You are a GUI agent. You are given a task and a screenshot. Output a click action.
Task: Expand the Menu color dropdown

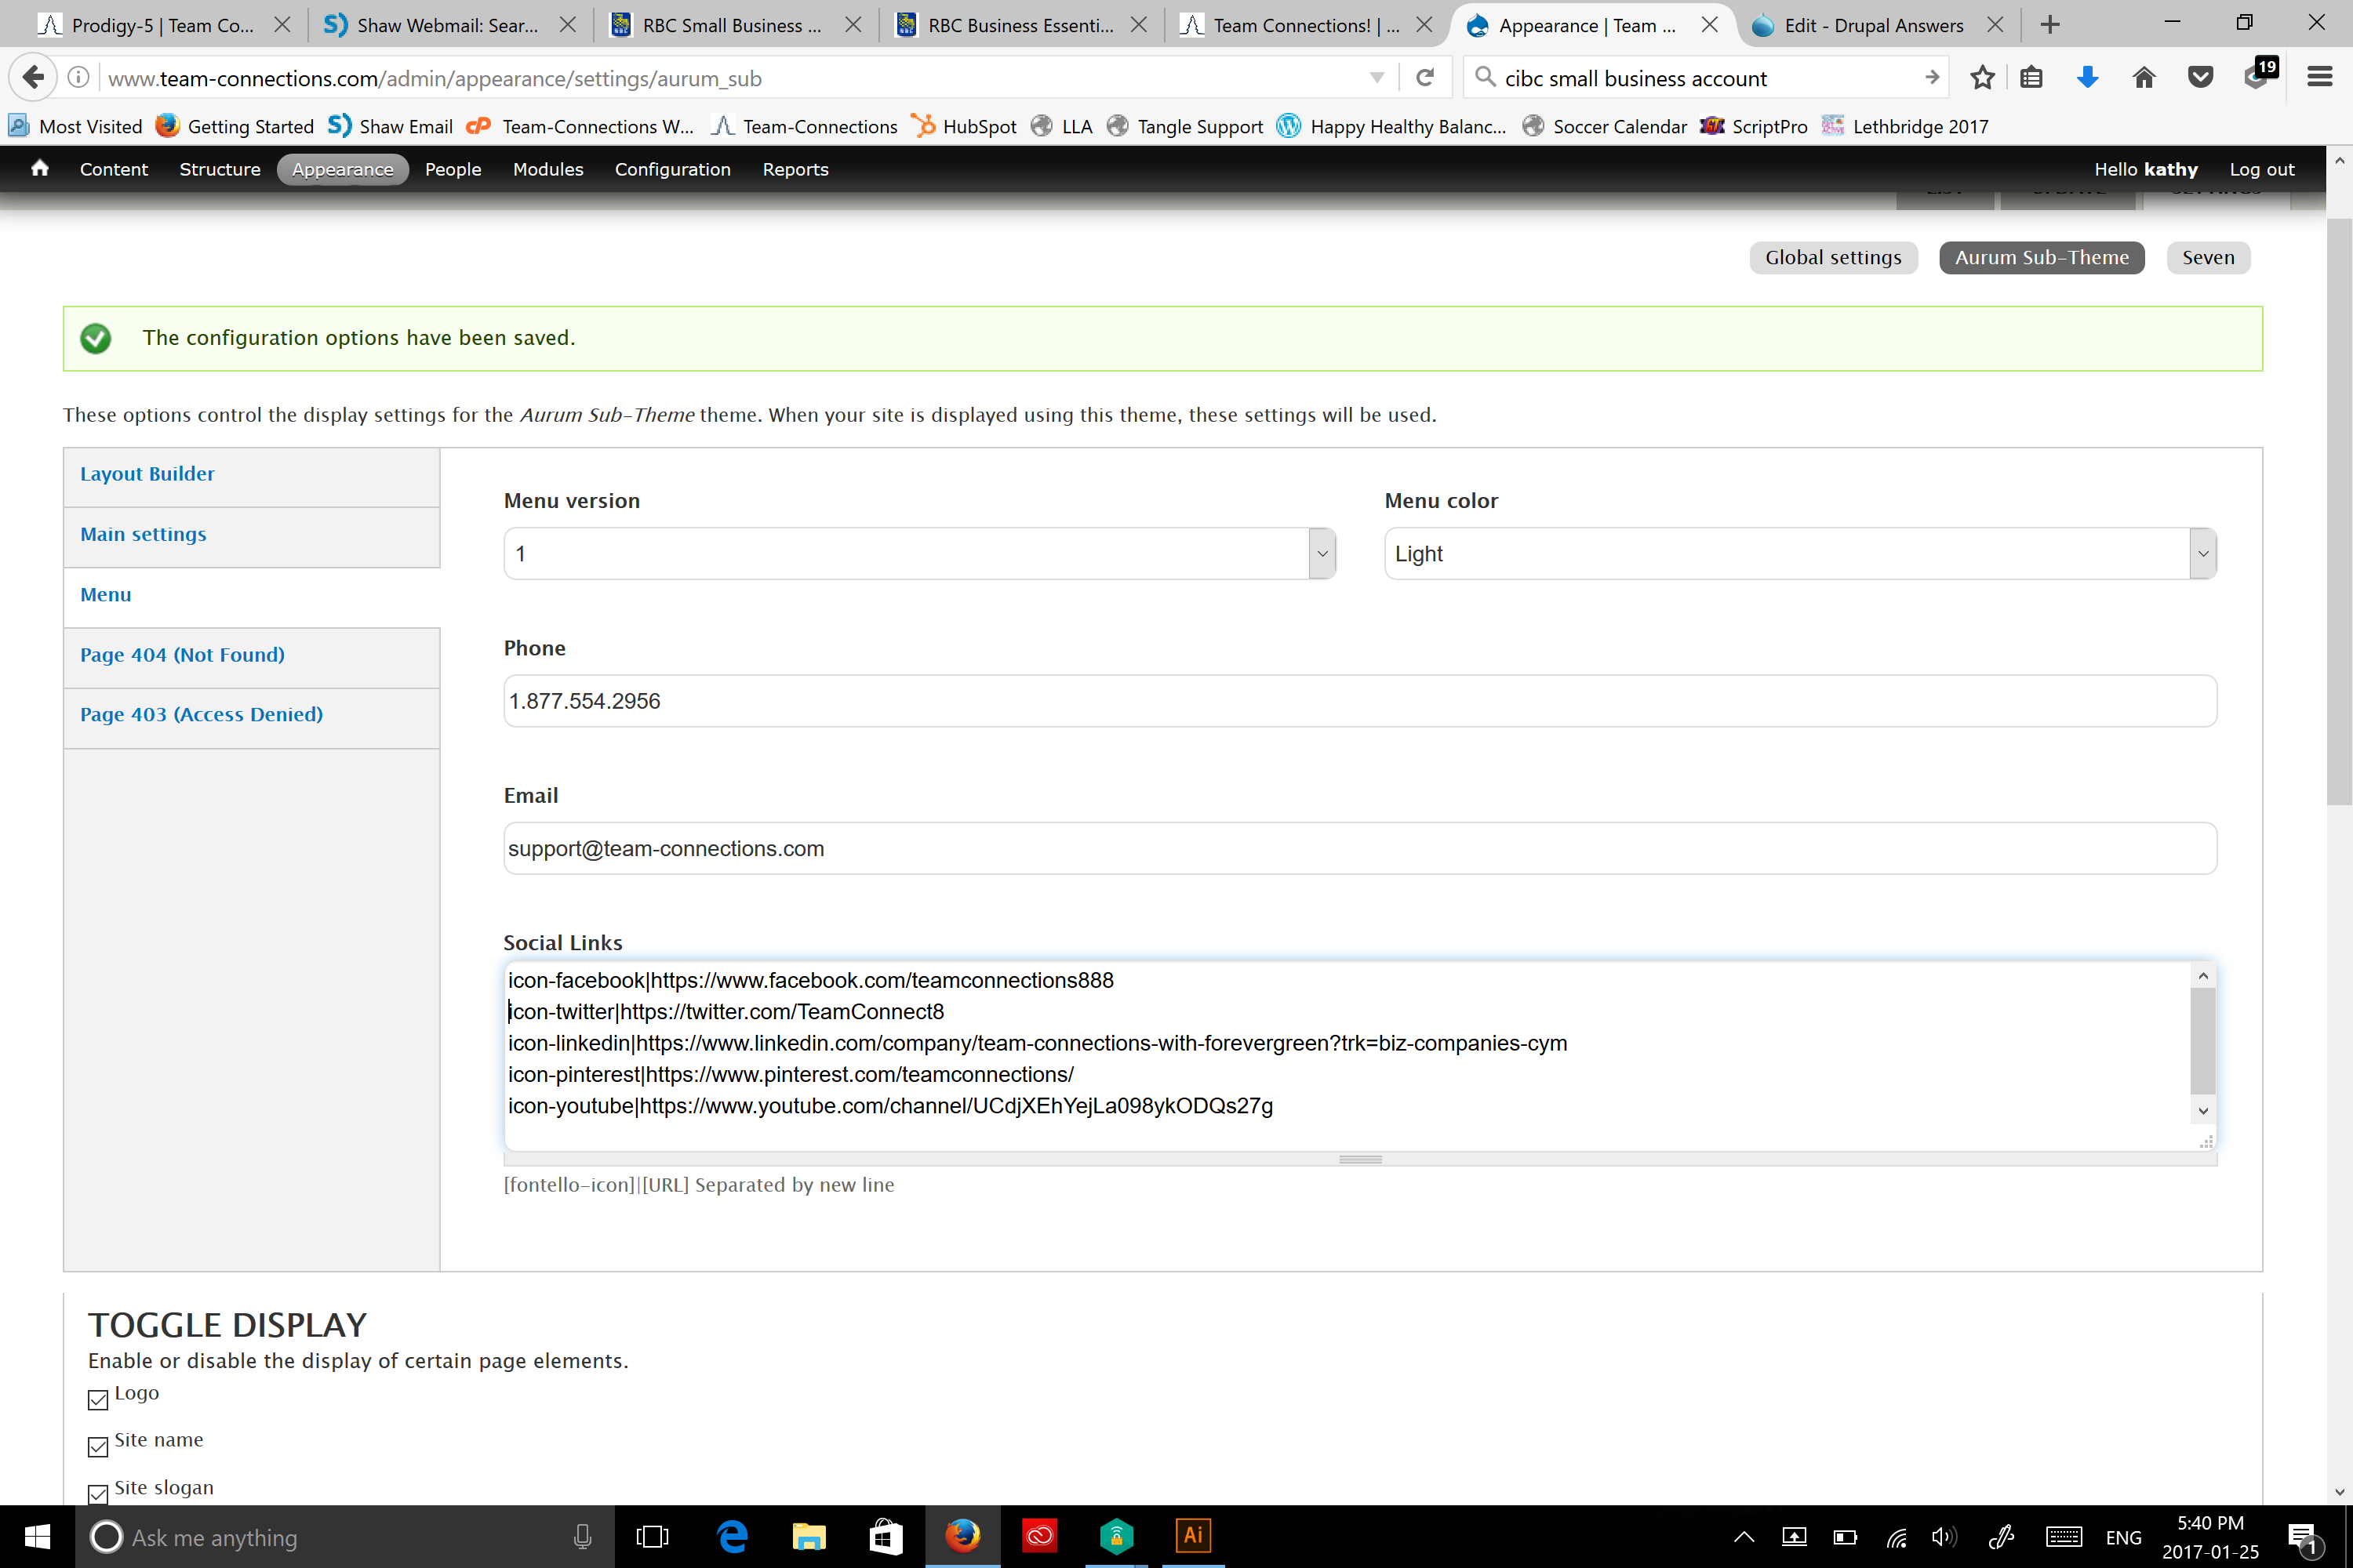click(2202, 554)
